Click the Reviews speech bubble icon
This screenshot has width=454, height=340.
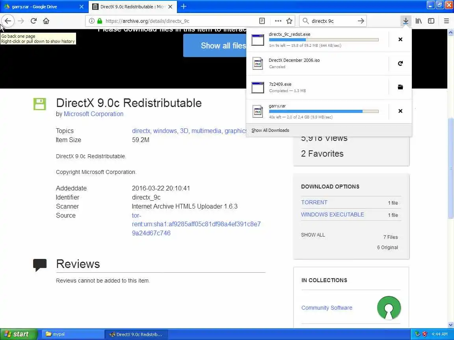pyautogui.click(x=40, y=265)
